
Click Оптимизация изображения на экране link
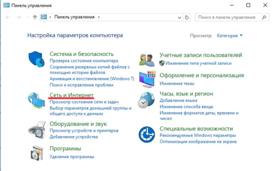coord(198,141)
